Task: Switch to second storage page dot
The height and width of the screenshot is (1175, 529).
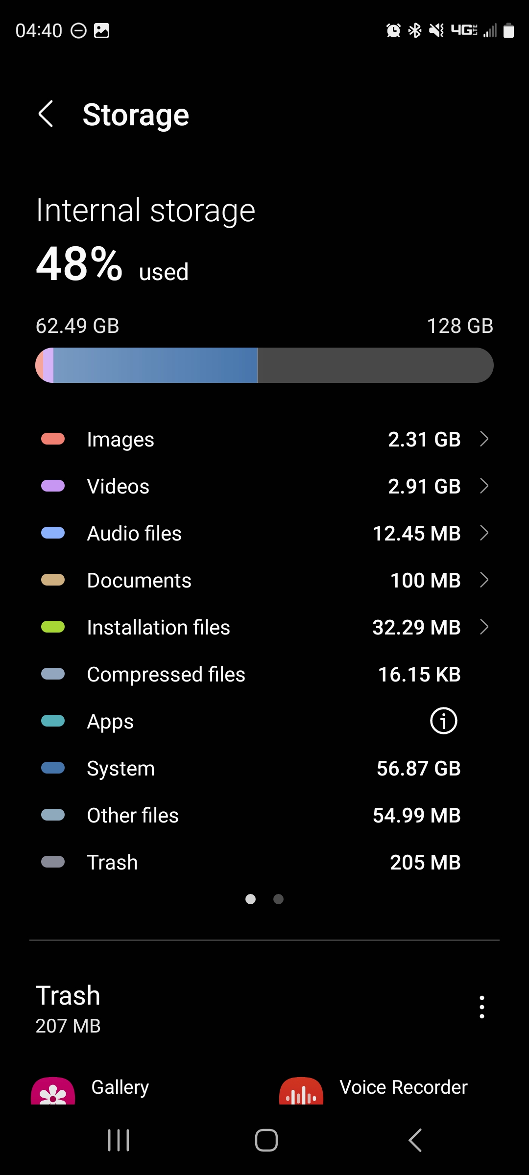Action: pyautogui.click(x=278, y=899)
